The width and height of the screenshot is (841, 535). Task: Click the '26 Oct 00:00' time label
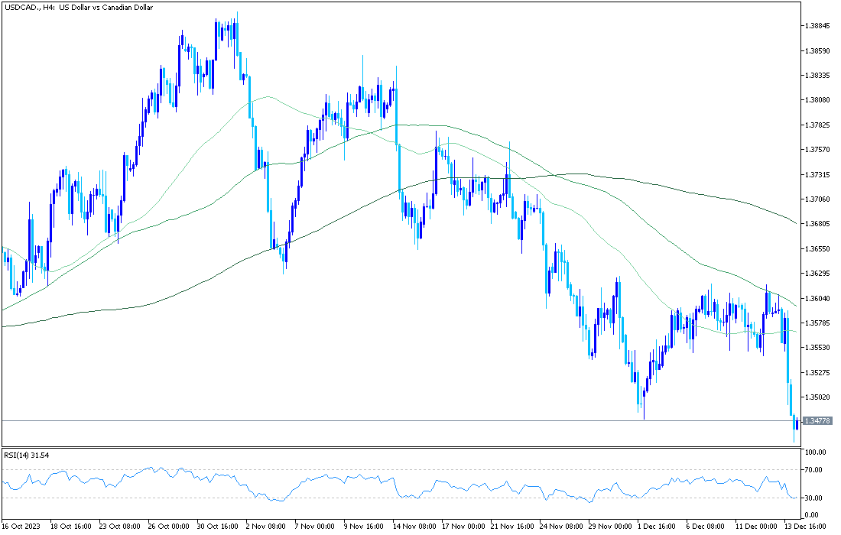click(169, 527)
